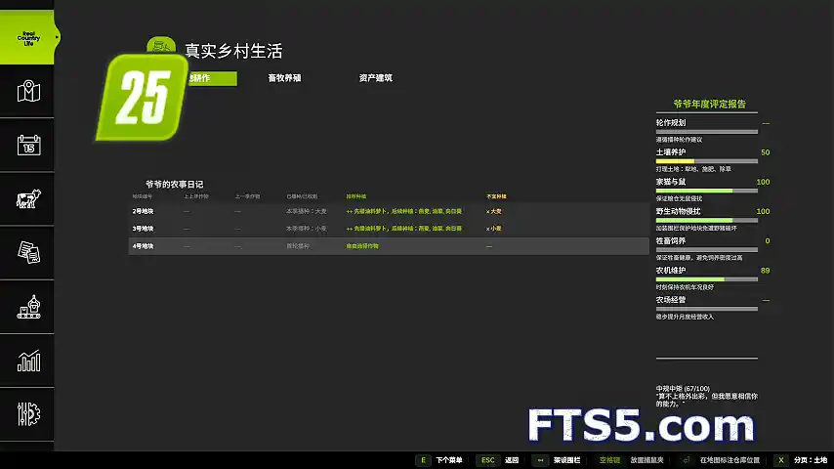Click the 轮作规划 progress bar

[x=706, y=132]
